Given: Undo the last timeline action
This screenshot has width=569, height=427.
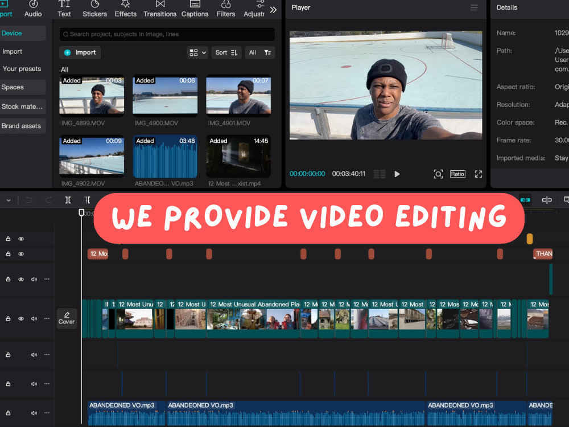Looking at the screenshot, I should click(x=29, y=200).
